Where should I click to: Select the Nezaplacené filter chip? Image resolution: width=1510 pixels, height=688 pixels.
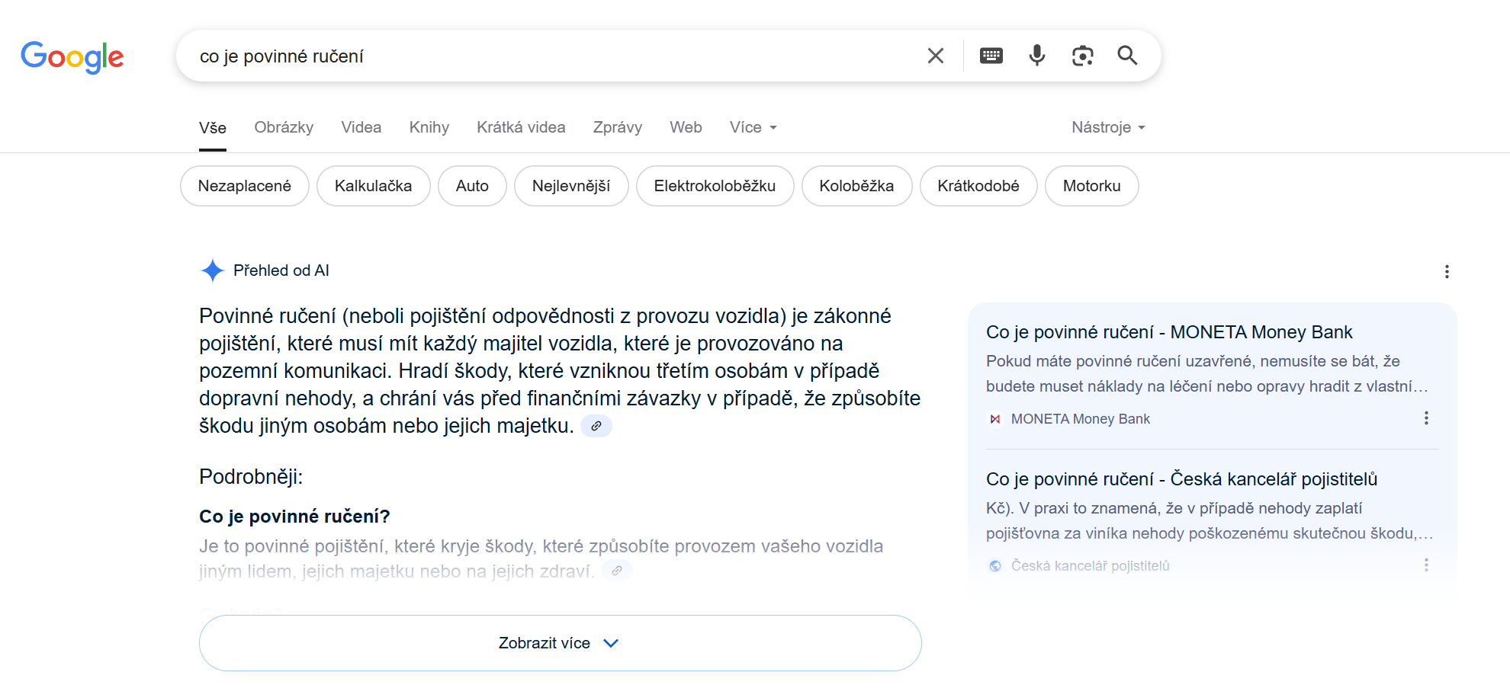(244, 185)
